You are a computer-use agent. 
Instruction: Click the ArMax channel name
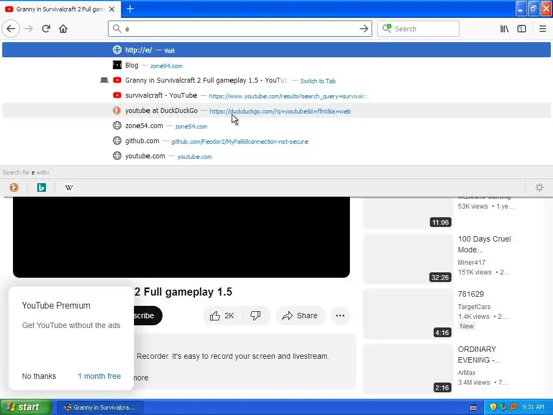coord(467,373)
